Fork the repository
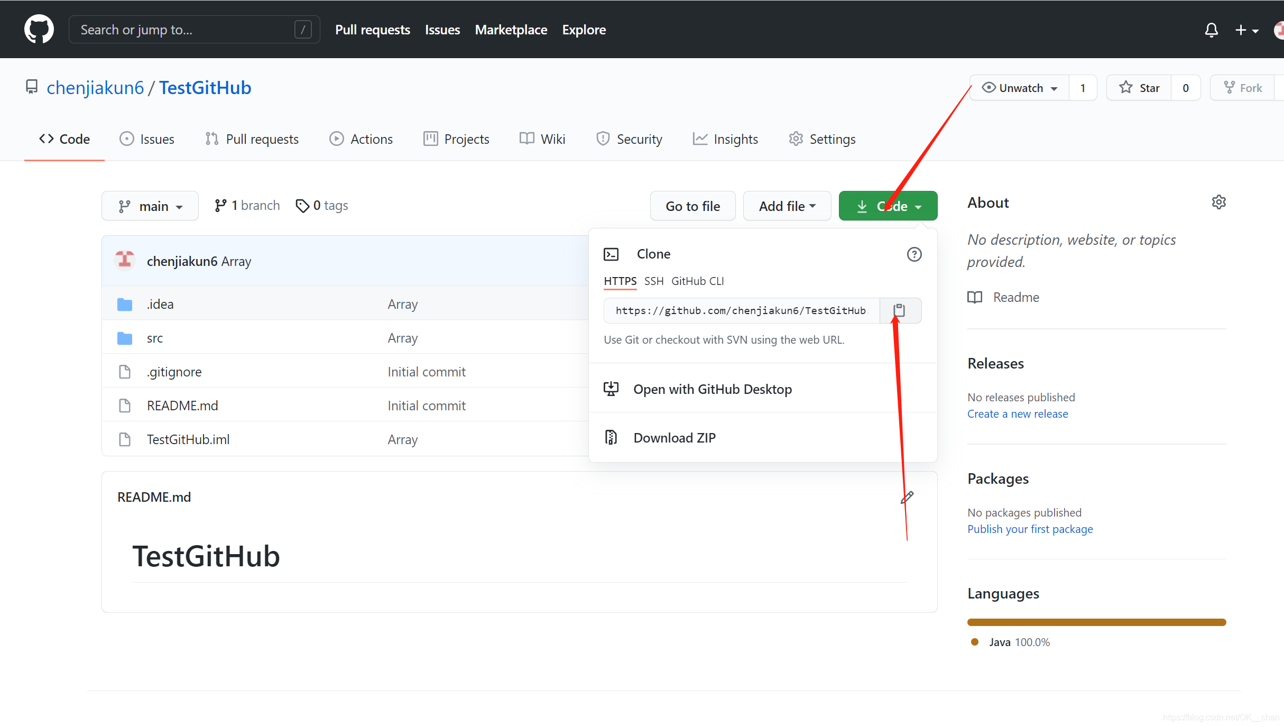Screen dimensions: 1284x727 (1243, 88)
